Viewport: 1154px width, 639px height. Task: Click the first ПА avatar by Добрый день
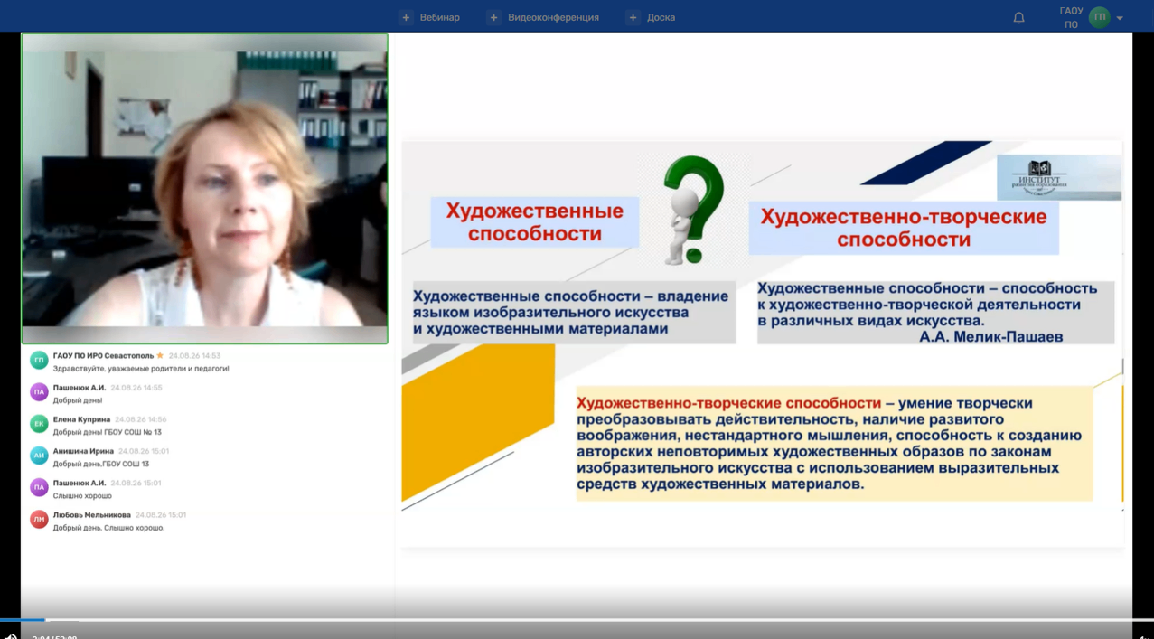(39, 391)
